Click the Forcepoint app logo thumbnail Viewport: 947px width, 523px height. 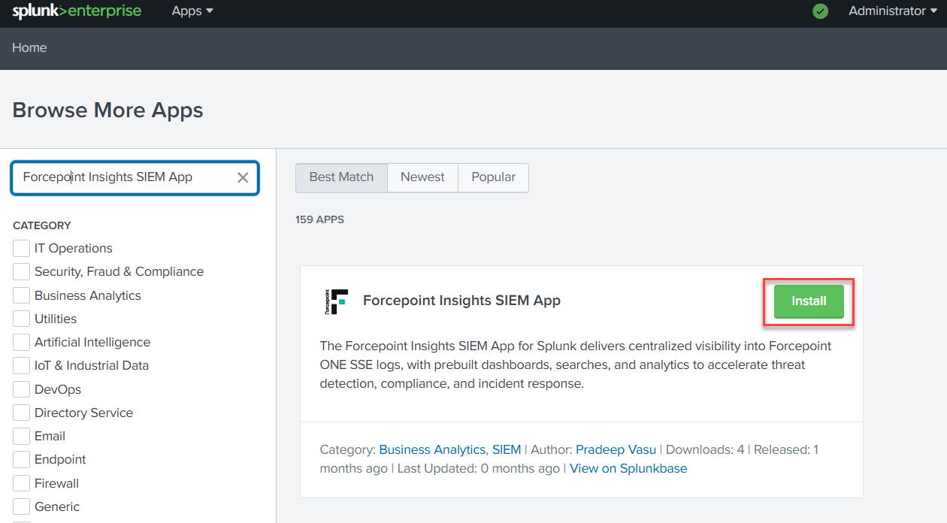(x=336, y=301)
